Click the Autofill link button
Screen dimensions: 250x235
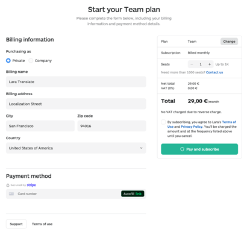(133, 194)
